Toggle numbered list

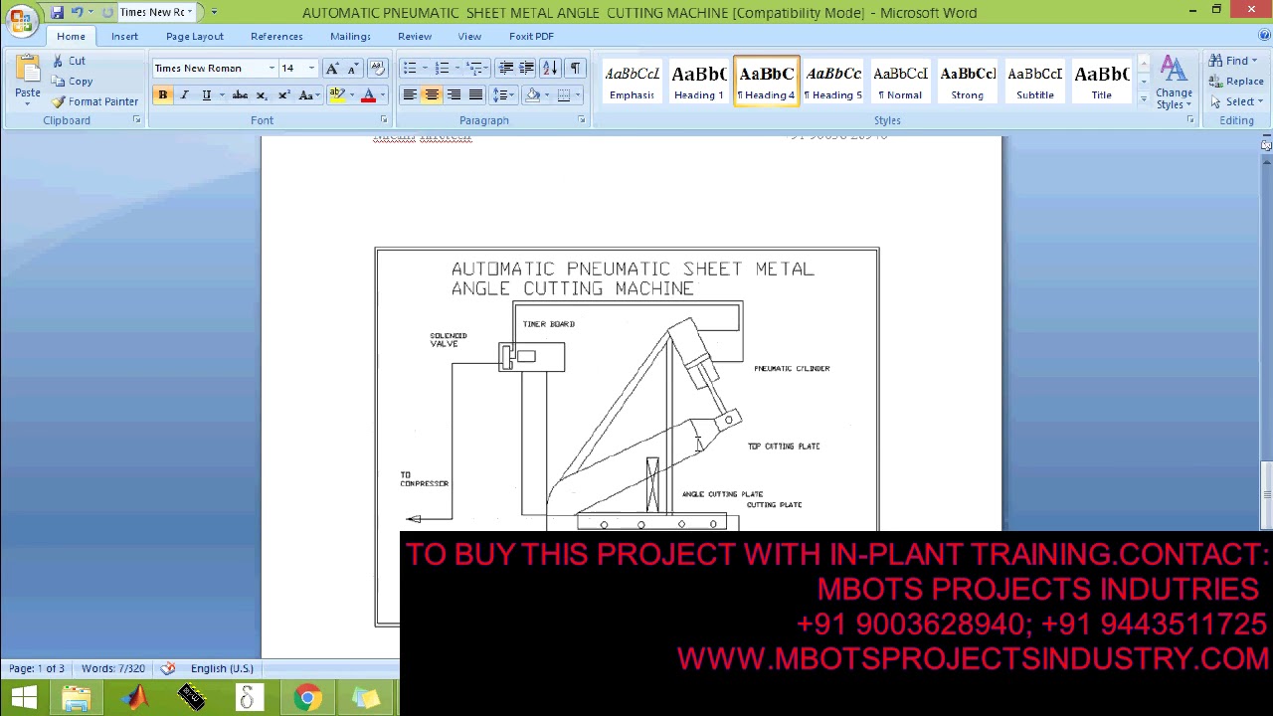(x=442, y=69)
